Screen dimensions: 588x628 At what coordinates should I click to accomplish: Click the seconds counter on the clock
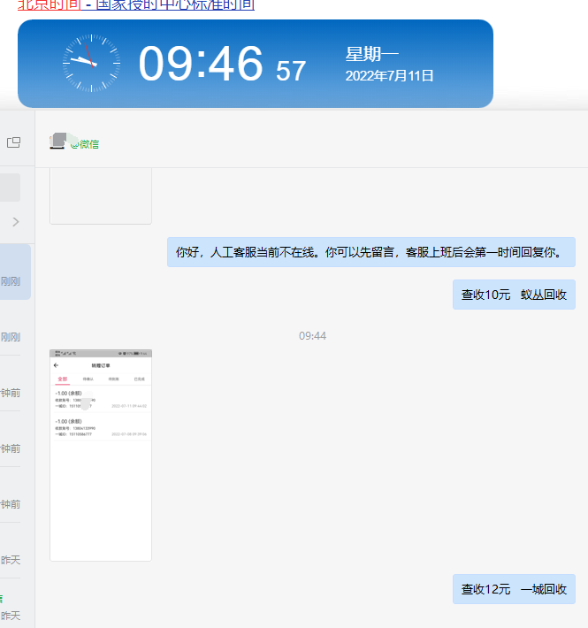pos(291,71)
